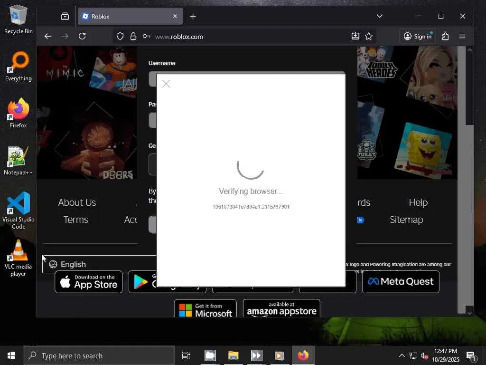Close the Verifying browser dialog with X
The width and height of the screenshot is (486, 365).
(x=166, y=84)
